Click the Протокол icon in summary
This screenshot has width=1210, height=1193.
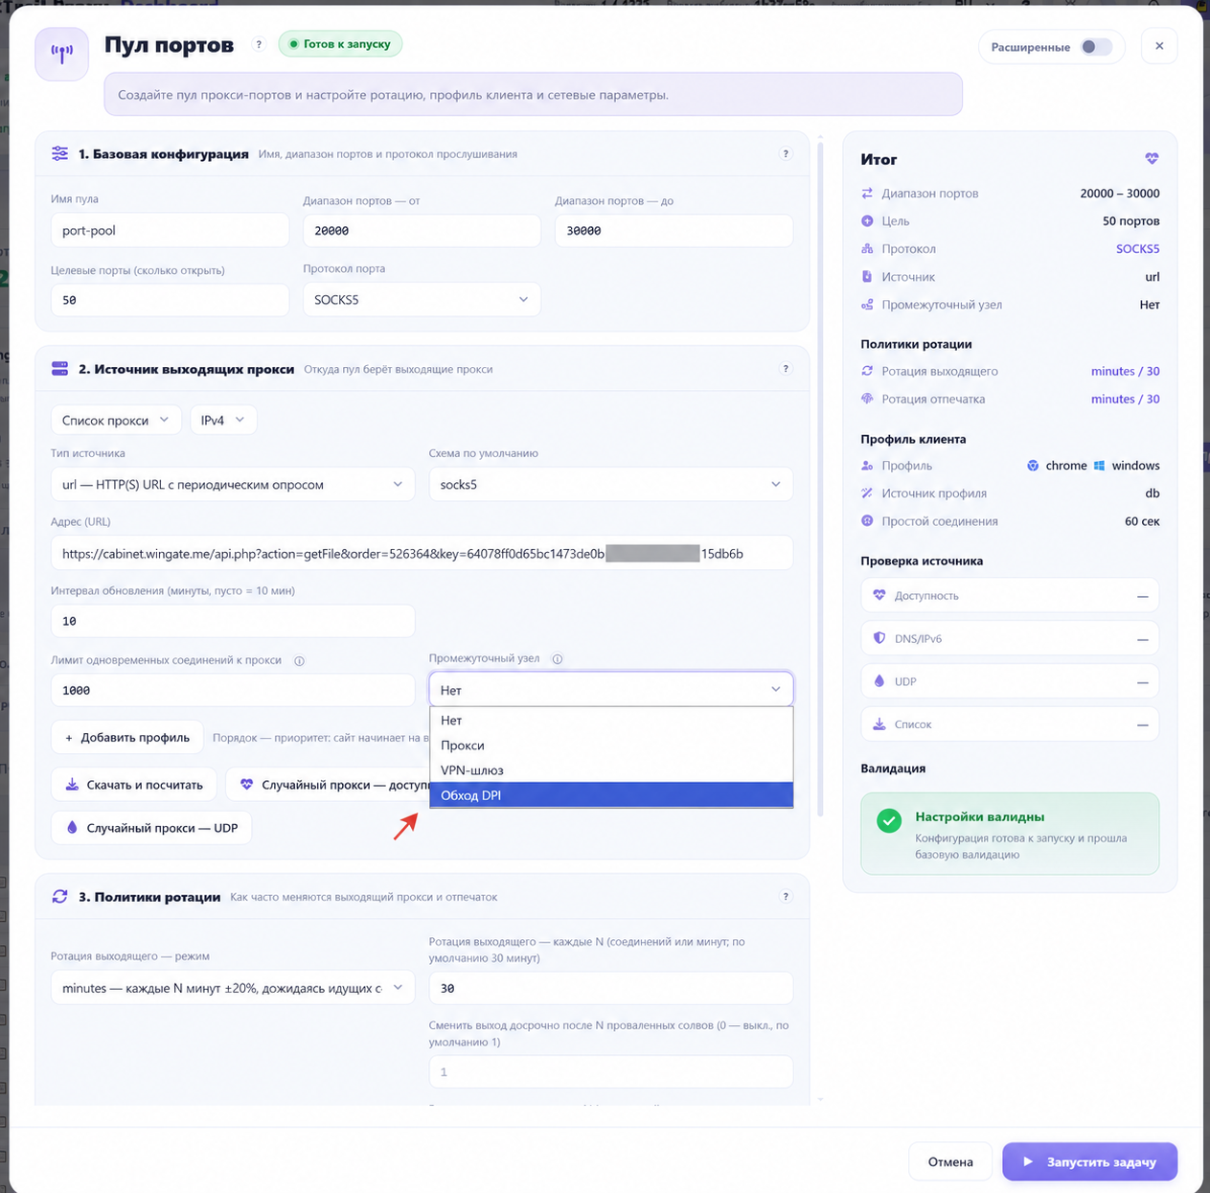click(867, 249)
